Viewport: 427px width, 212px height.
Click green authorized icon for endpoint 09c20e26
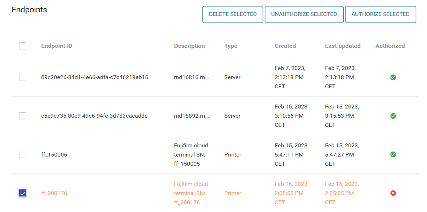pos(393,77)
